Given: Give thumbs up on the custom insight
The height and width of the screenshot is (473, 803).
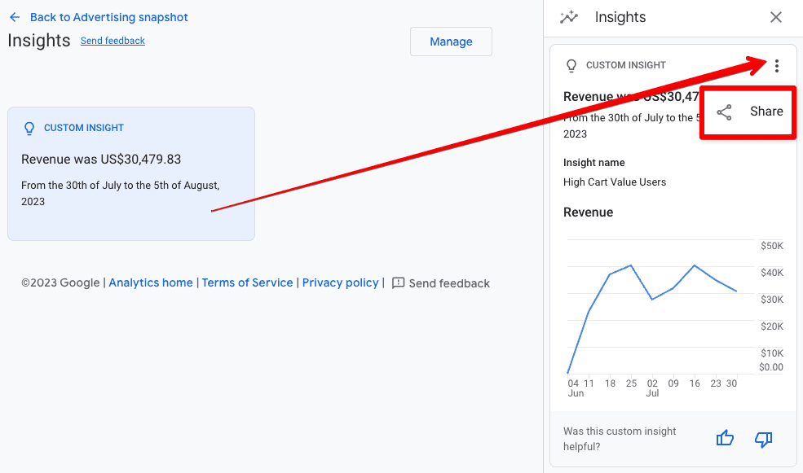Looking at the screenshot, I should pyautogui.click(x=725, y=437).
